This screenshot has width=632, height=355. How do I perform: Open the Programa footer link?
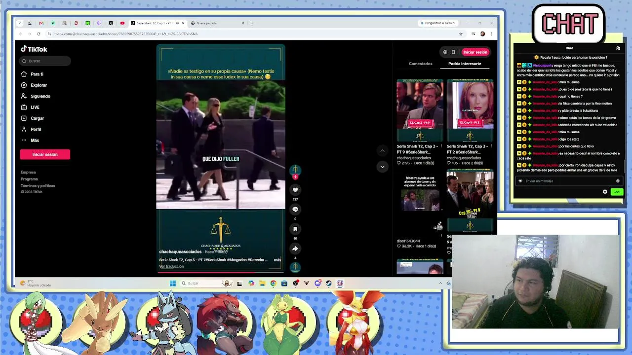(x=29, y=179)
